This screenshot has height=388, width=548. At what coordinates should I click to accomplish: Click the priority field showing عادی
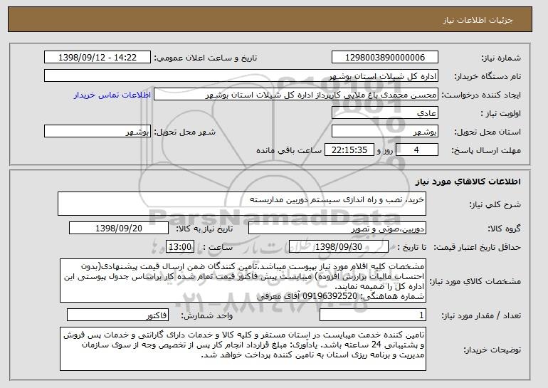click(x=385, y=113)
